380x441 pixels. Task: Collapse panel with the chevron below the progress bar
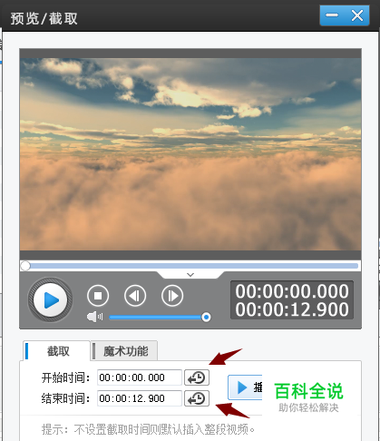point(190,275)
